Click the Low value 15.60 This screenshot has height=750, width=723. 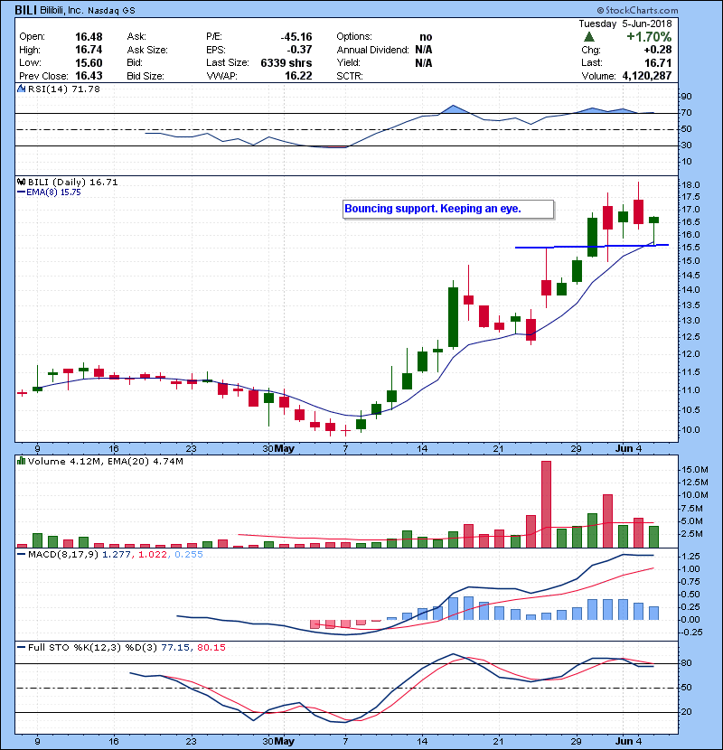click(89, 62)
